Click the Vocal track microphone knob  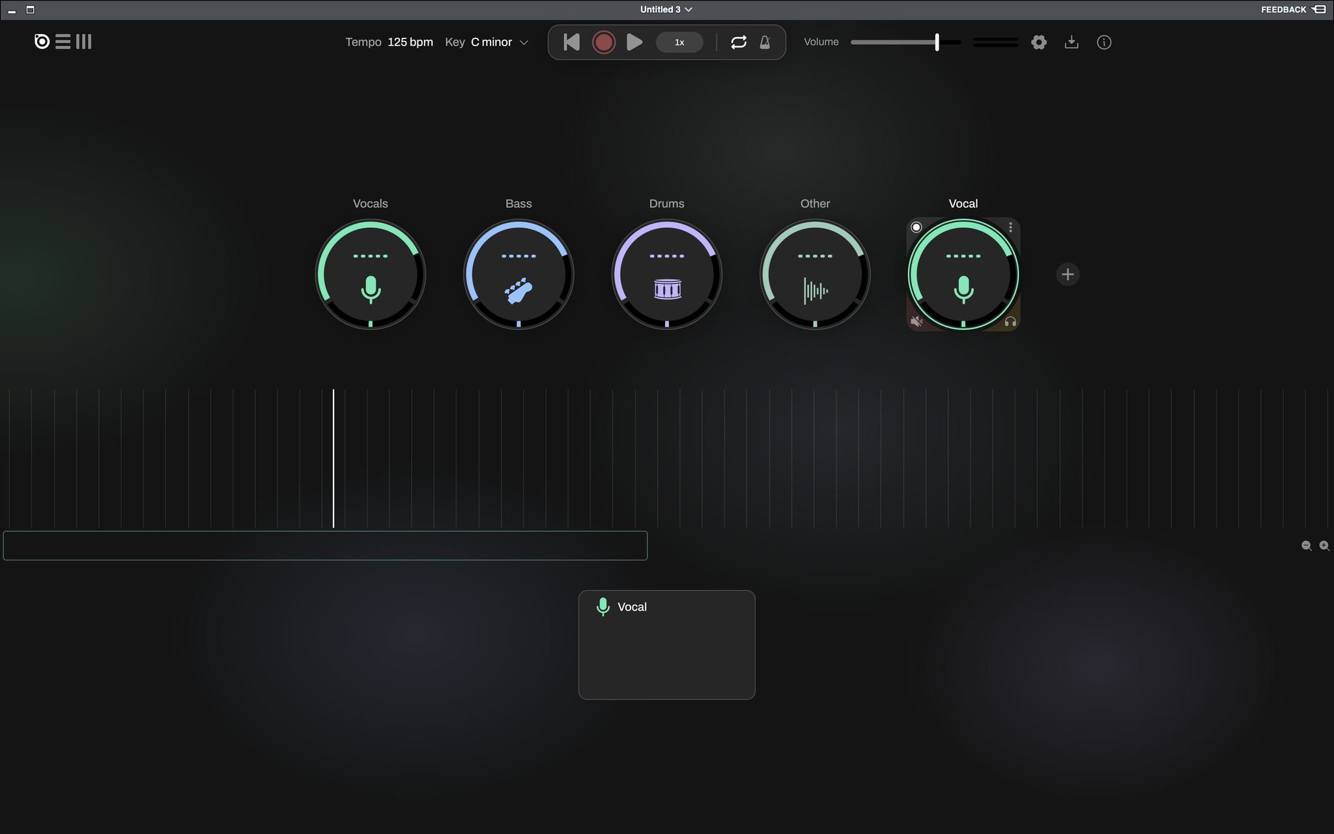click(963, 274)
